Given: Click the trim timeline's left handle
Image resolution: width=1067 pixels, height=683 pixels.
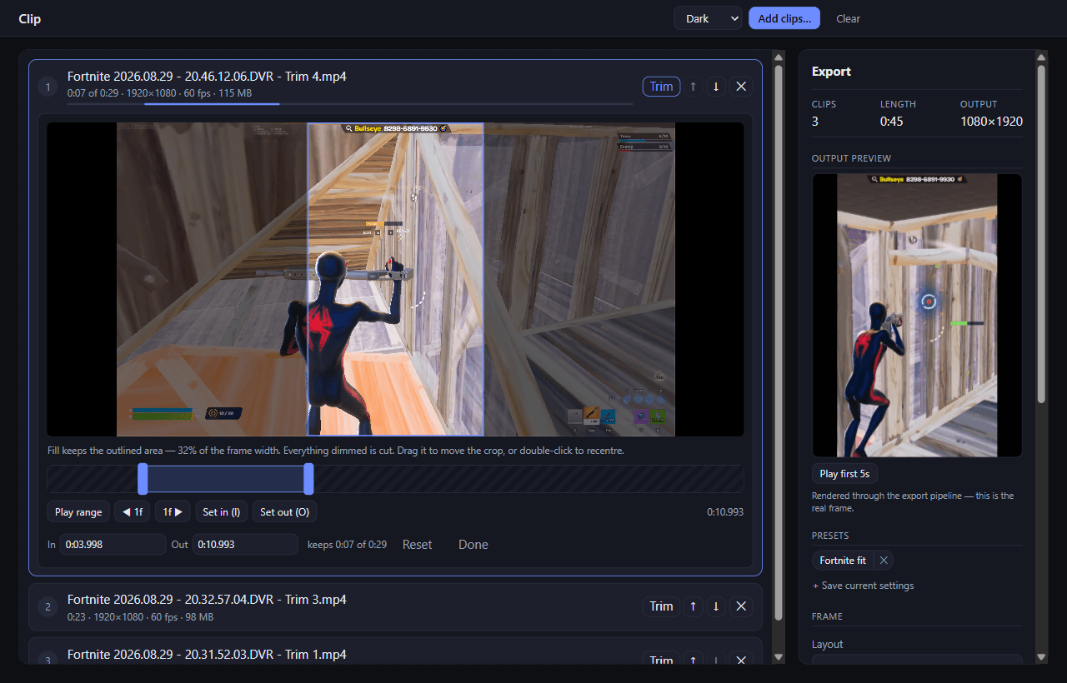Looking at the screenshot, I should pos(143,479).
